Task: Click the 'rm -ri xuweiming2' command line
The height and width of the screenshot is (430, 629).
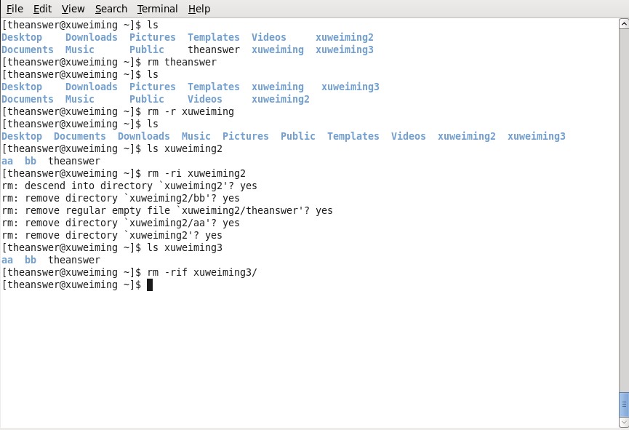Action: (x=124, y=173)
